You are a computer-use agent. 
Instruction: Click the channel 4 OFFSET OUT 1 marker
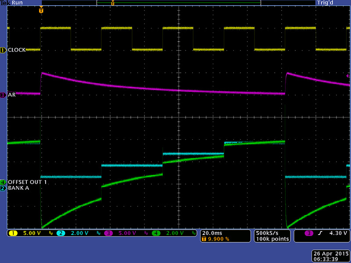point(3,182)
